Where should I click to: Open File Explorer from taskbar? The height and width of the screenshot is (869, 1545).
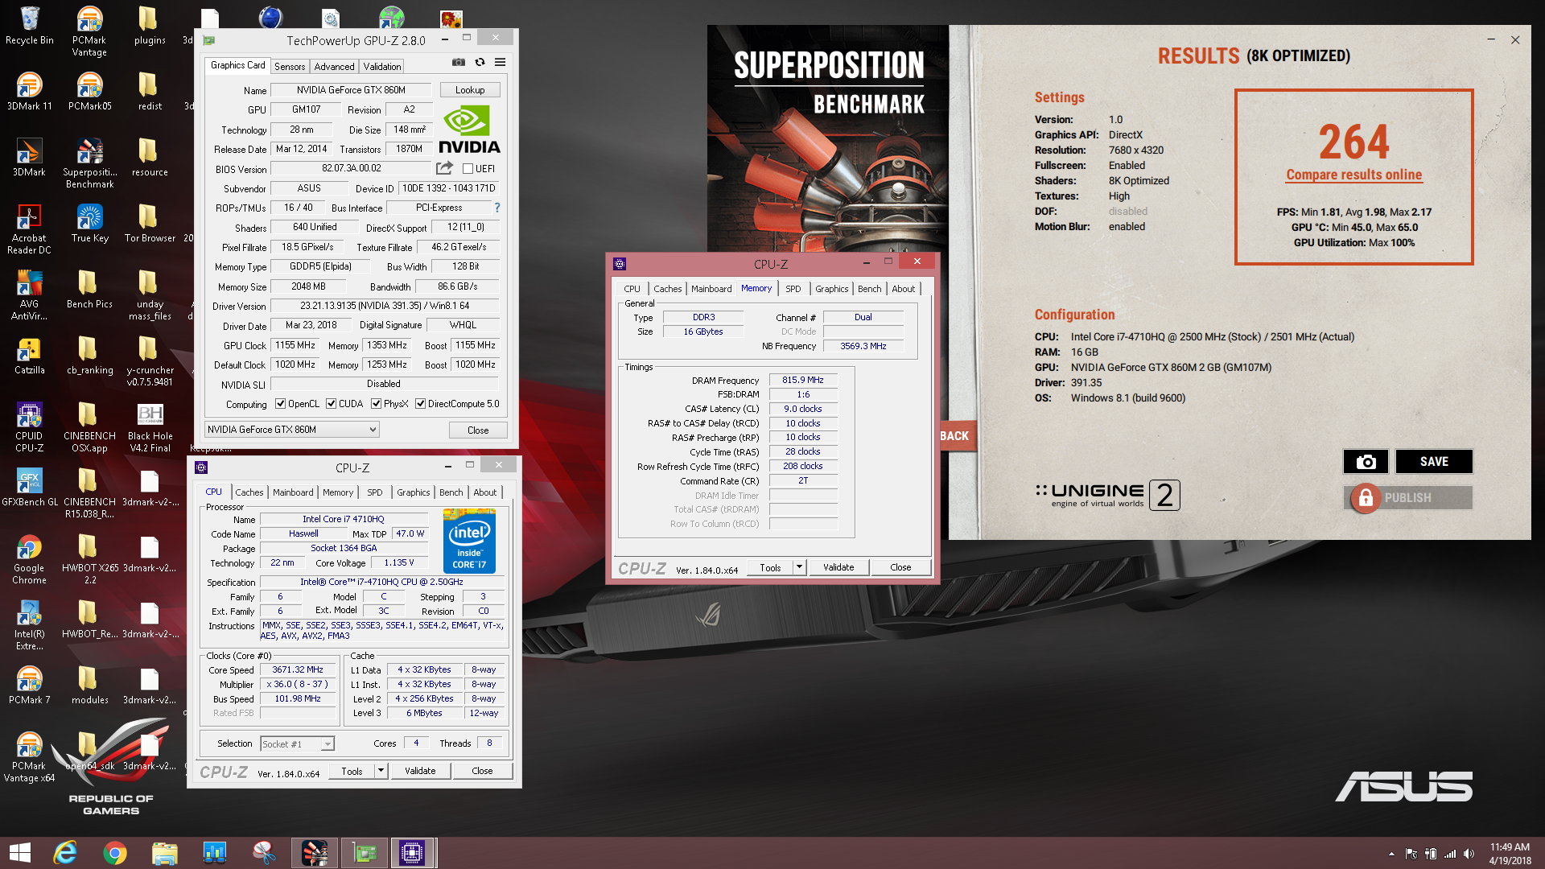pos(164,853)
